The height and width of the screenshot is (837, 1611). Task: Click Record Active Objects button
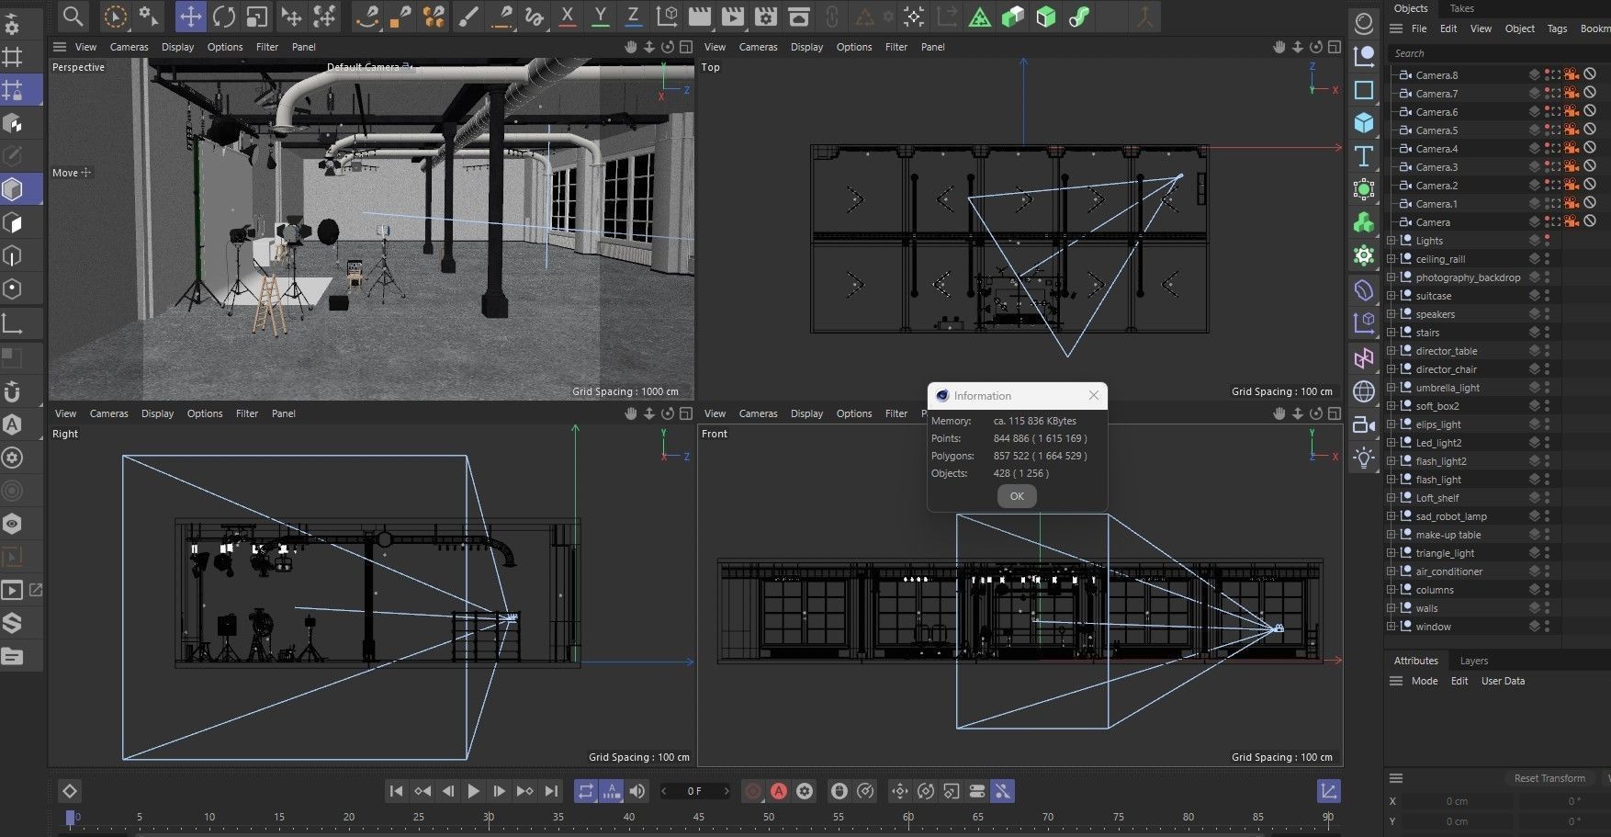point(753,791)
